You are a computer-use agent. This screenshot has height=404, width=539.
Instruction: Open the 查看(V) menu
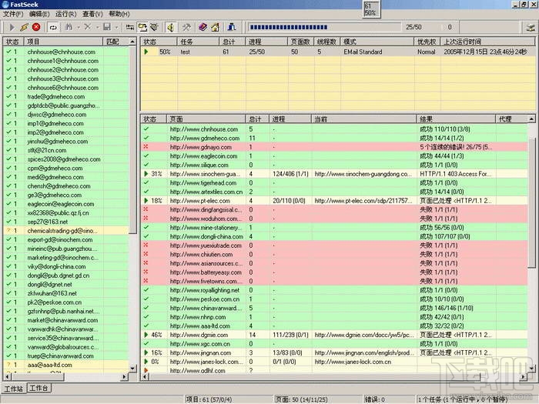(92, 14)
